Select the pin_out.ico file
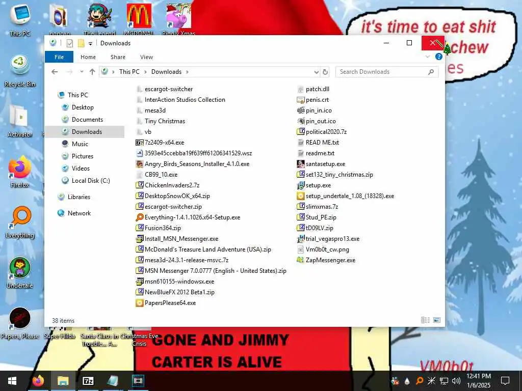Viewport: 522px width, 391px height. click(x=316, y=121)
